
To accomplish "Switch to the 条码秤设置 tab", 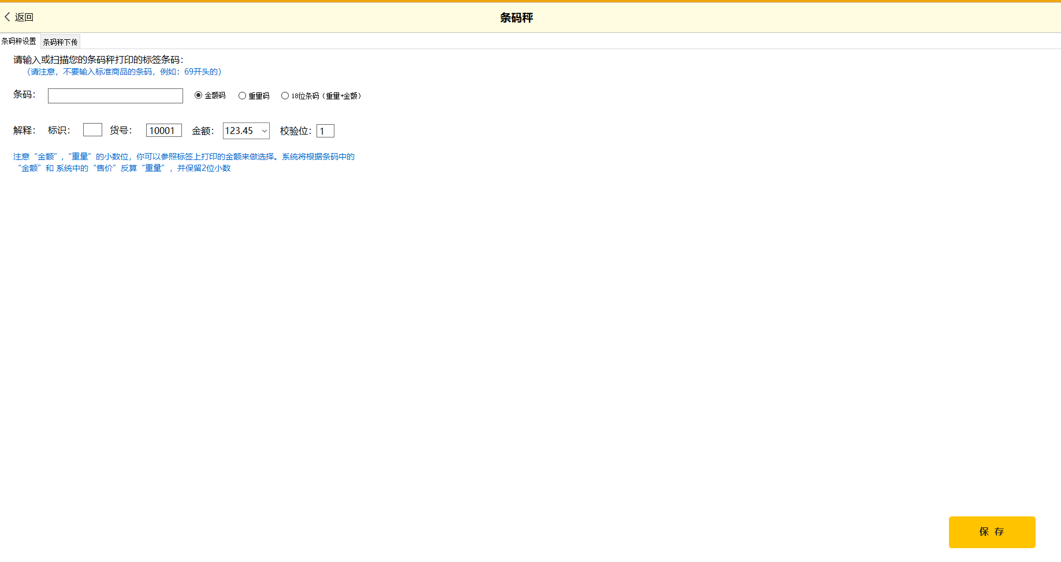I will click(x=19, y=42).
